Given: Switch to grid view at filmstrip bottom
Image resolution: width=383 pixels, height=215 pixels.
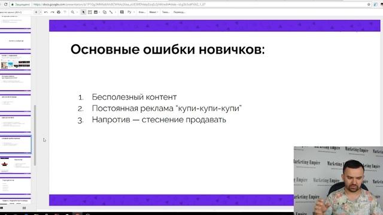Looking at the screenshot, I should 24,208.
